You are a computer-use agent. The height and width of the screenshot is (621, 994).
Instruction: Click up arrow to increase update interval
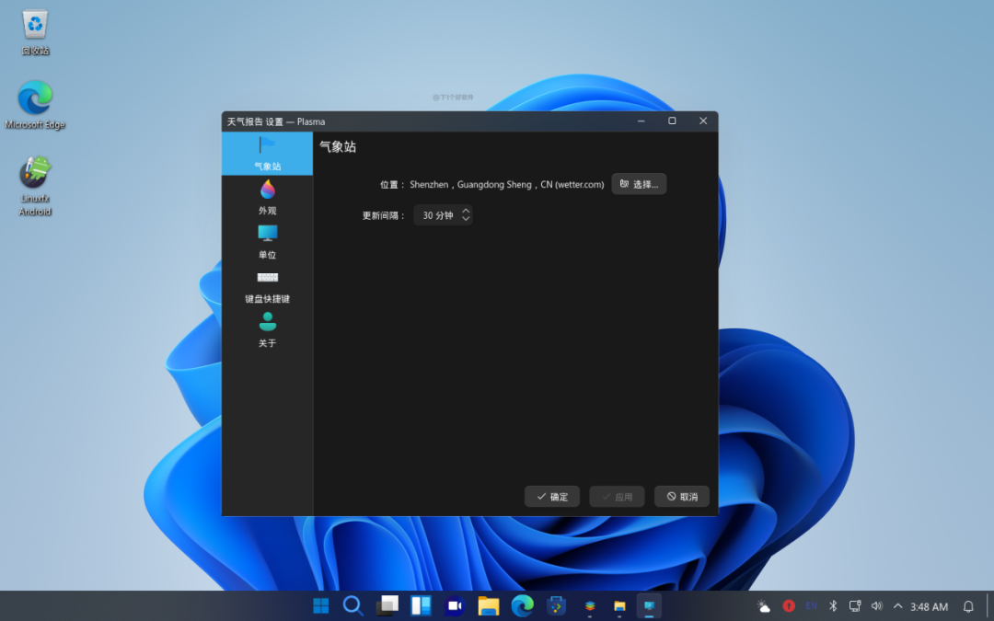[x=467, y=211]
